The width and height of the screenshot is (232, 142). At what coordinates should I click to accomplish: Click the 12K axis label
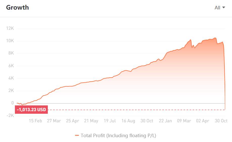pos(10,28)
